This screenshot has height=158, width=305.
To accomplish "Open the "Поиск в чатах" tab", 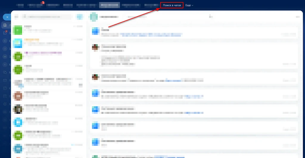I will (x=172, y=5).
